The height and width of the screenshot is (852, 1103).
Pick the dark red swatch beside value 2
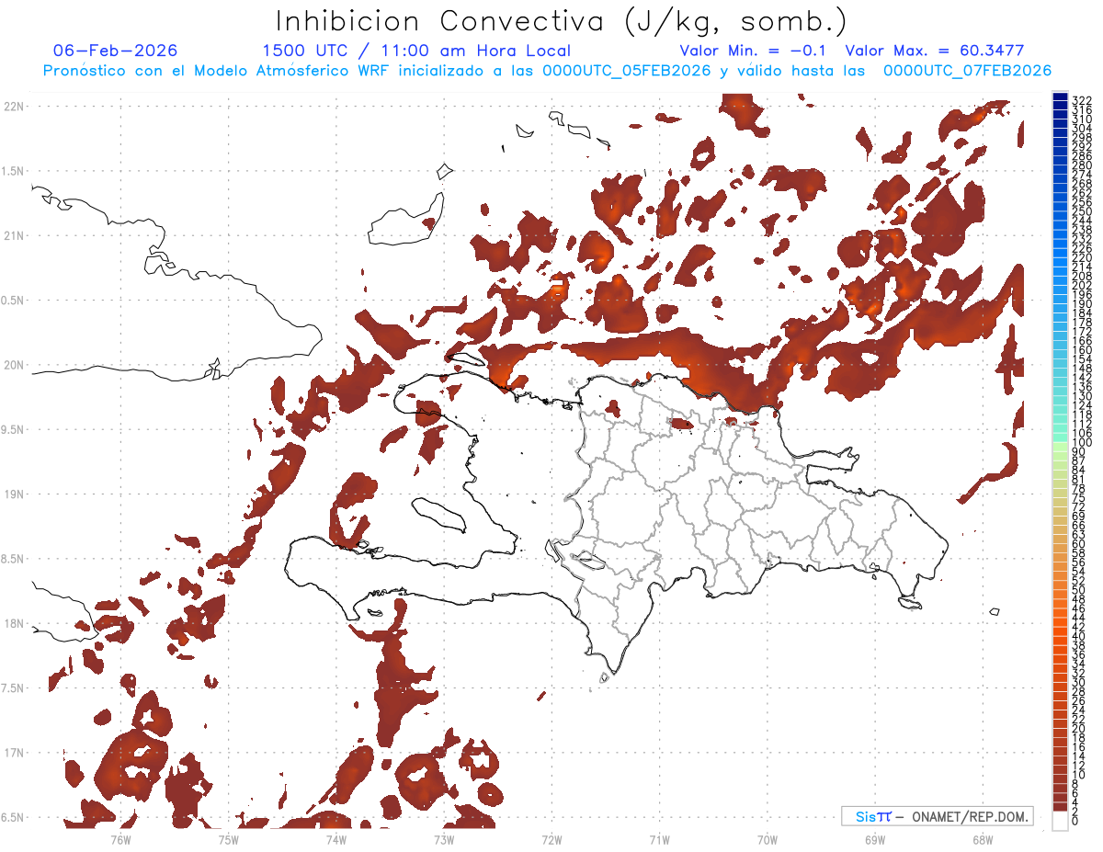(x=1060, y=809)
